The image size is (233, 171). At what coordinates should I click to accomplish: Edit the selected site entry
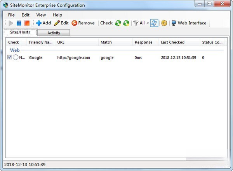pyautogui.click(x=61, y=23)
